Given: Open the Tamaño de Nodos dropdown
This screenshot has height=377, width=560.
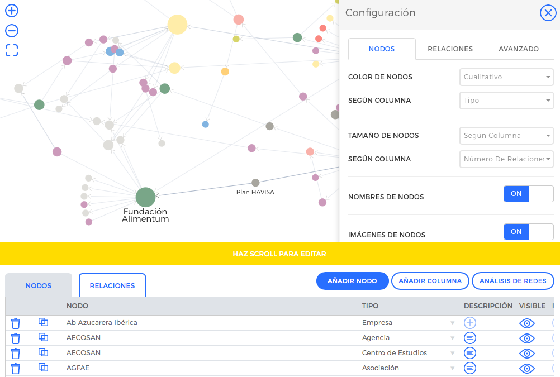Looking at the screenshot, I should click(506, 135).
